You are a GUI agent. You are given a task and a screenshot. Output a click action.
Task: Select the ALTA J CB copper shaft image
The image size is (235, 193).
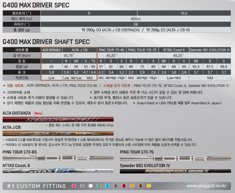tap(58, 134)
